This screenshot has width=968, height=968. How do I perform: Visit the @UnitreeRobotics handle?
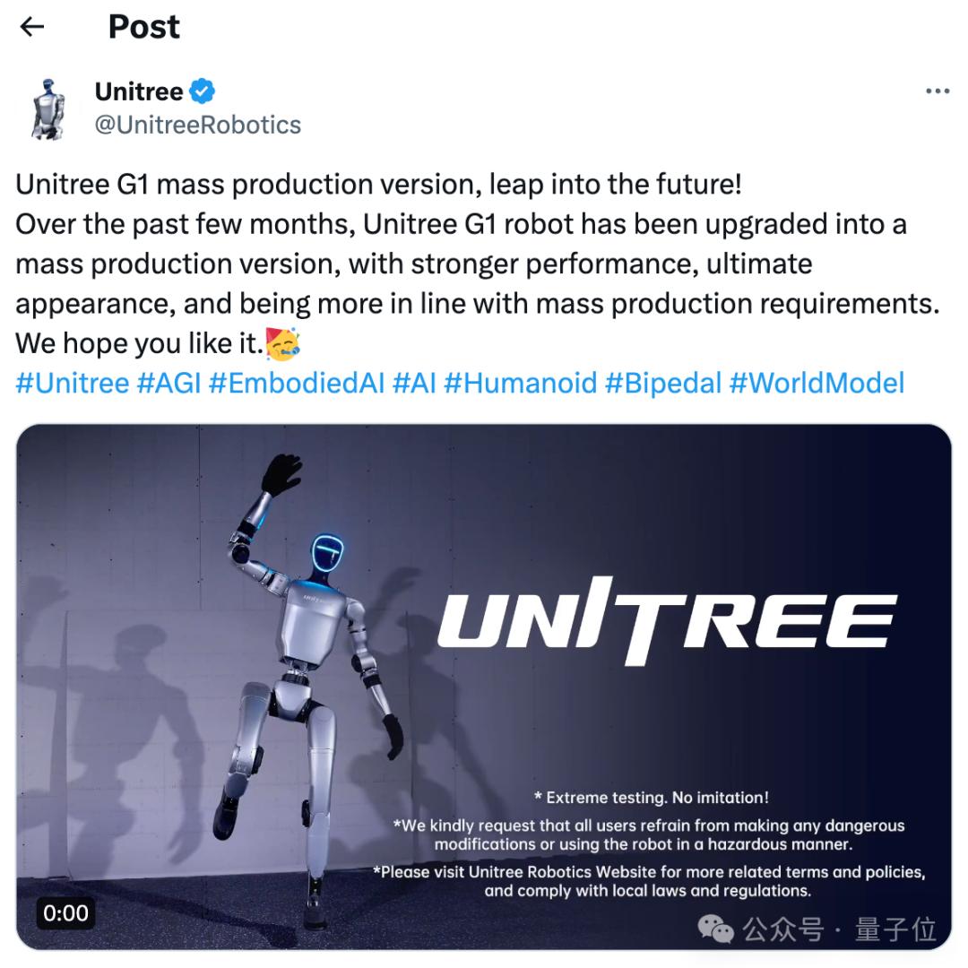[197, 125]
